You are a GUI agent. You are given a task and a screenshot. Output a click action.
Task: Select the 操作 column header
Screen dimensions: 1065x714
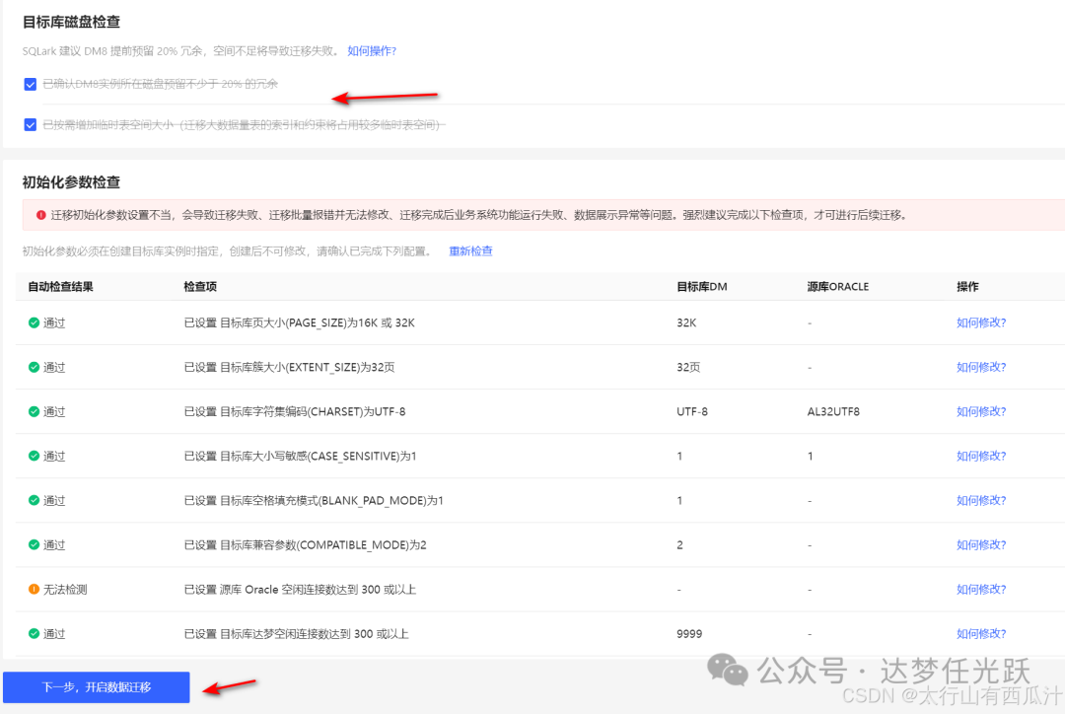click(967, 287)
